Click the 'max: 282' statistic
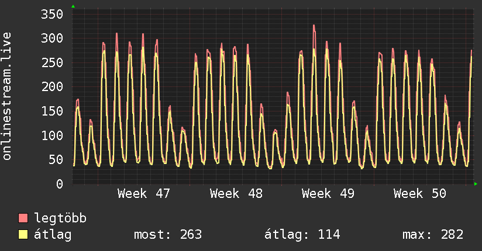 click(x=433, y=235)
